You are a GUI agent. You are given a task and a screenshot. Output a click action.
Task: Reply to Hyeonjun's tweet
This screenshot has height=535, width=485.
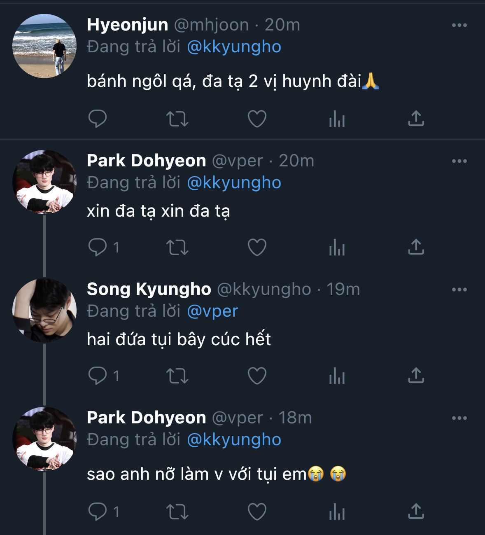click(98, 119)
